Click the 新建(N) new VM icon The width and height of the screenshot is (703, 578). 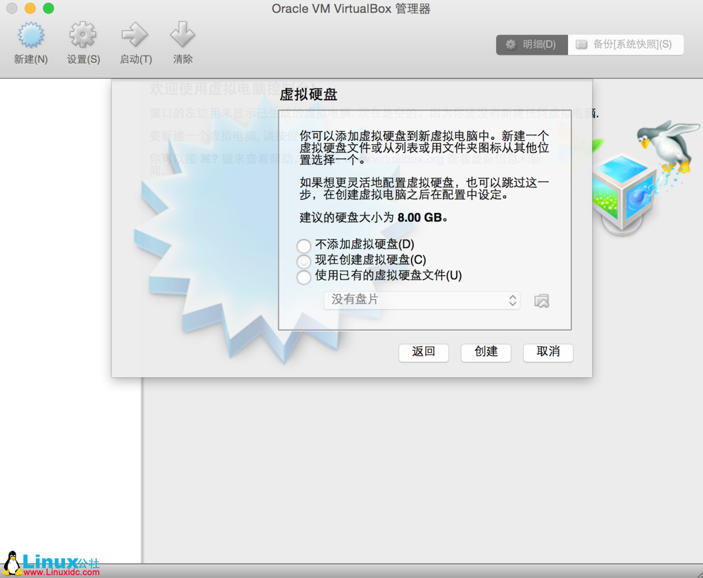pyautogui.click(x=31, y=35)
